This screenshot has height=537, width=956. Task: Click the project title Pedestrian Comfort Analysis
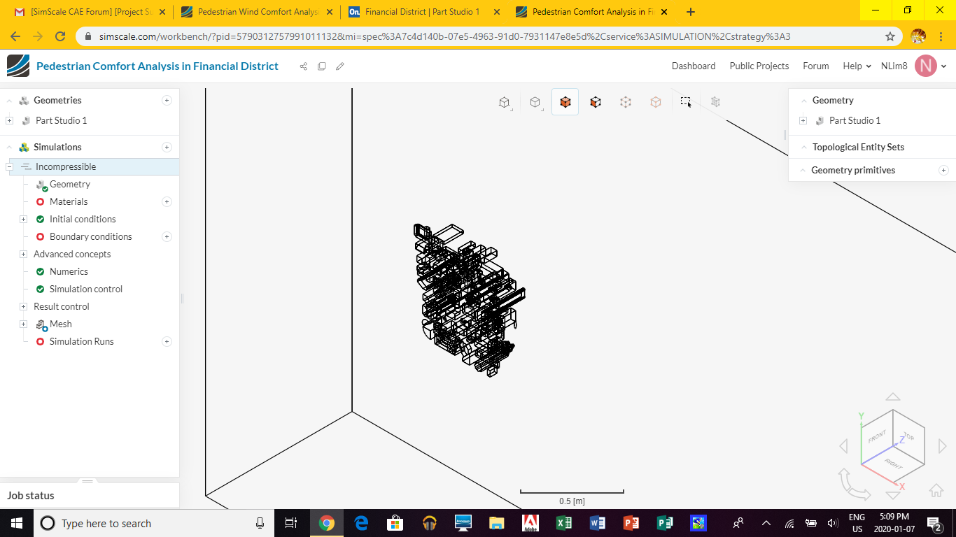click(157, 66)
